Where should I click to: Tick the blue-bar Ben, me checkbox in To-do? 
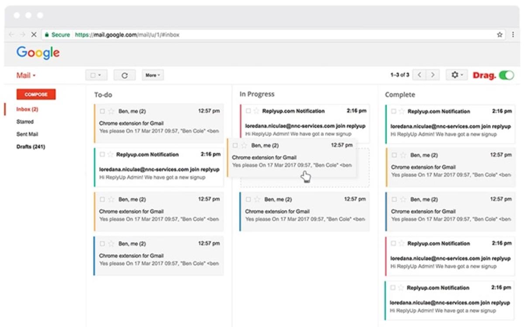coord(102,244)
